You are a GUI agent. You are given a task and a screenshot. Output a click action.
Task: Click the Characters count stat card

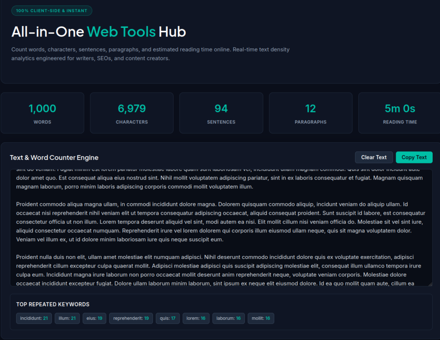pos(131,113)
